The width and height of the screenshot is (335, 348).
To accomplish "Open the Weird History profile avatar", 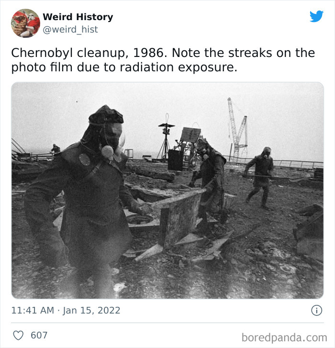I will point(25,23).
